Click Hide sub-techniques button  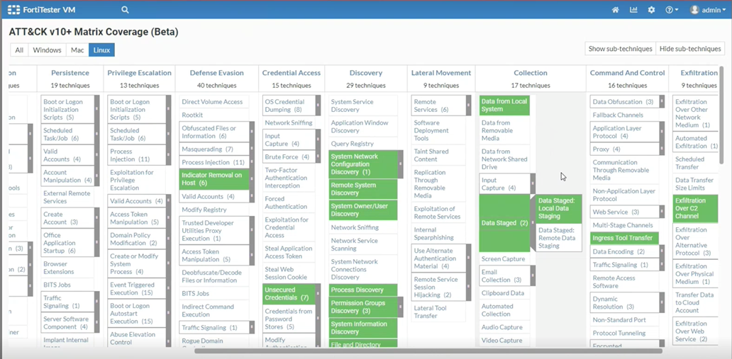[690, 48]
